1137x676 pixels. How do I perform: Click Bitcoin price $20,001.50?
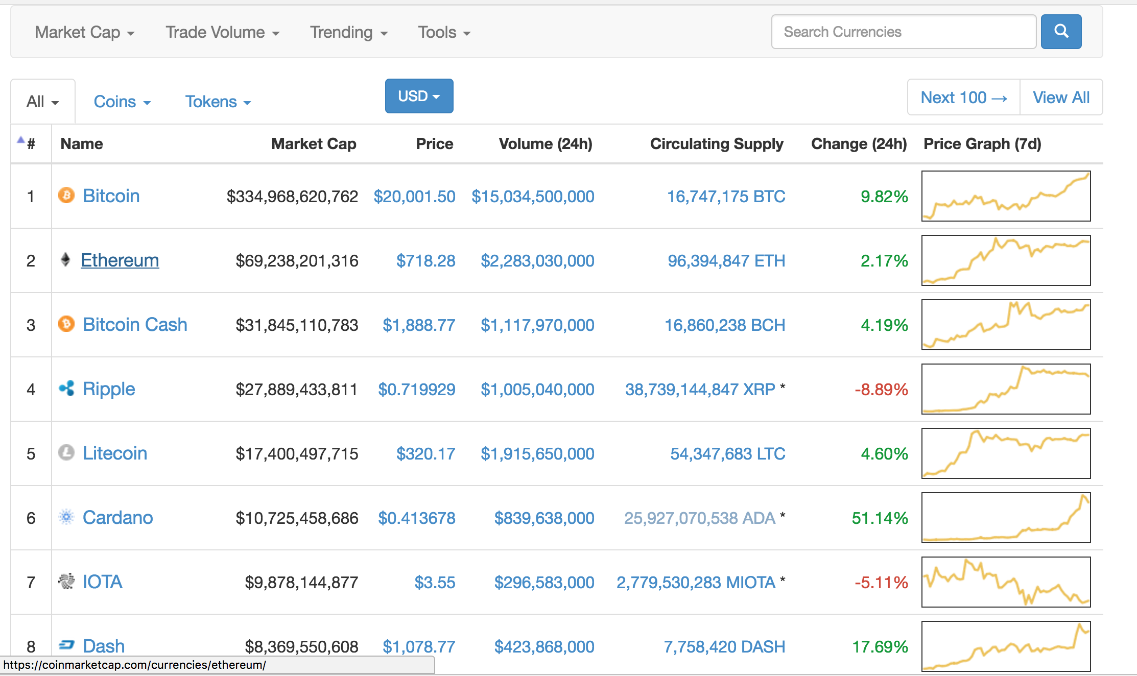tap(414, 197)
